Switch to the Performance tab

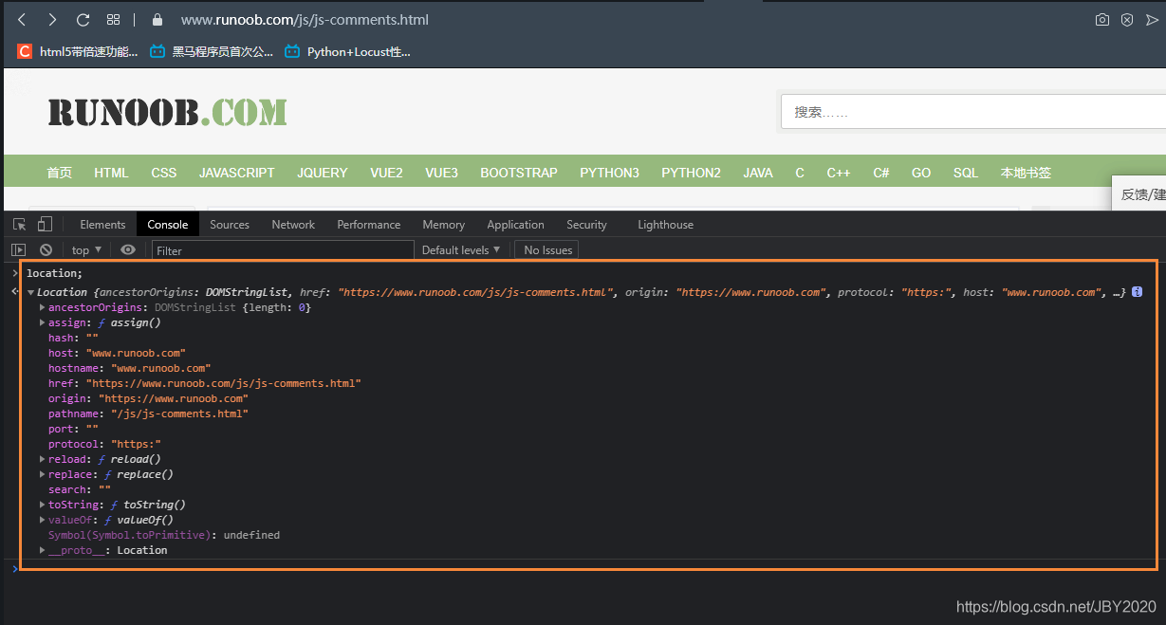pos(369,224)
